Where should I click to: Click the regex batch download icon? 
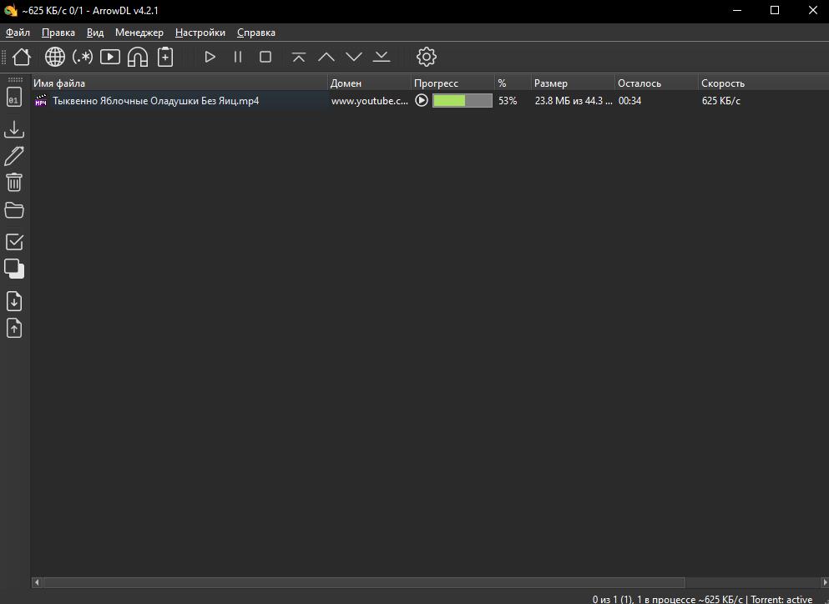pyautogui.click(x=83, y=57)
